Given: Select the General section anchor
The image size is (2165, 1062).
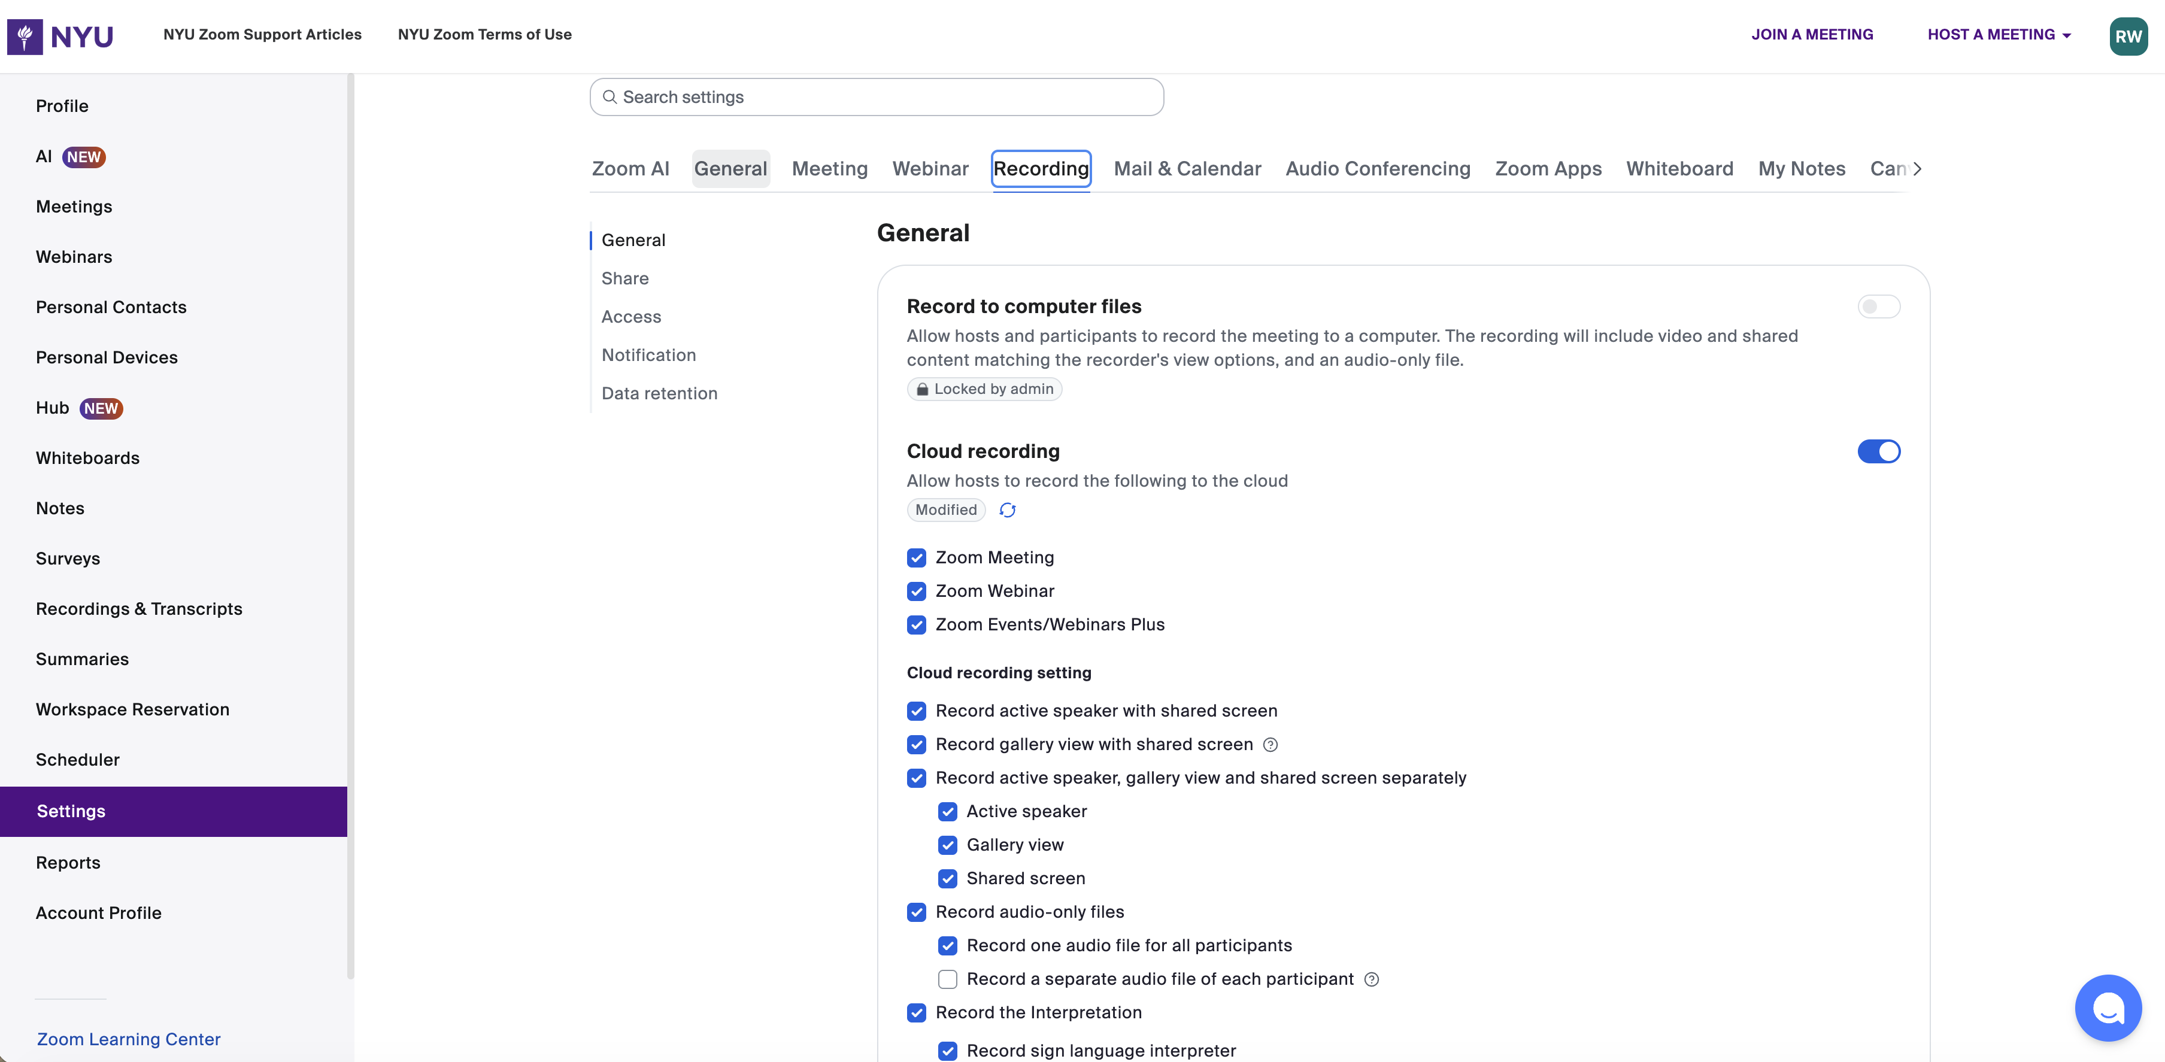Looking at the screenshot, I should pos(633,240).
